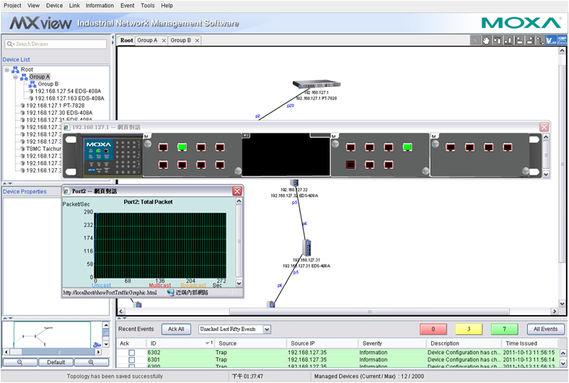
Task: Click the VLAN view icon
Action: coord(551,40)
